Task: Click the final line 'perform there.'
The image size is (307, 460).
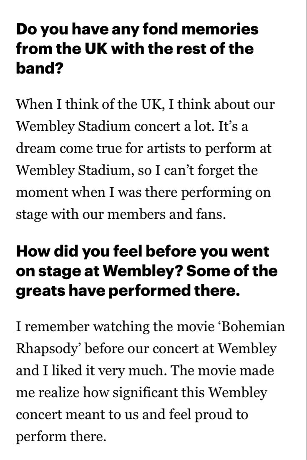Action: [x=61, y=437]
